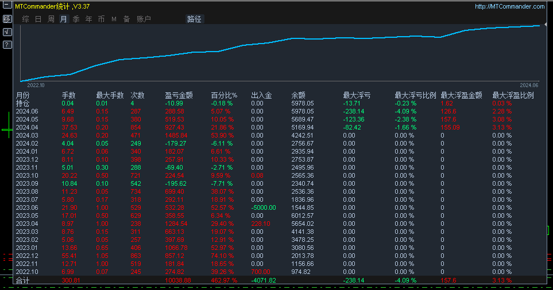This screenshot has height=290, width=553.
Task: Click the minimize panel icon above the 移 icon
Action: click(7, 5)
